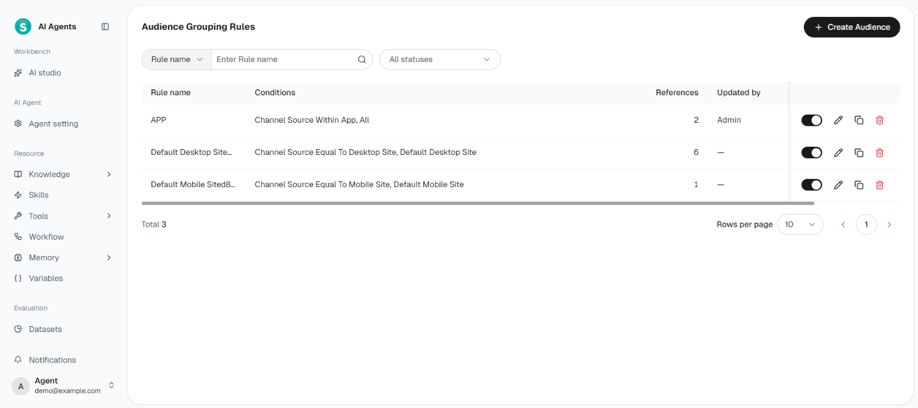This screenshot has width=918, height=408.
Task: Delete the Default Mobile Site rule
Action: [x=879, y=185]
